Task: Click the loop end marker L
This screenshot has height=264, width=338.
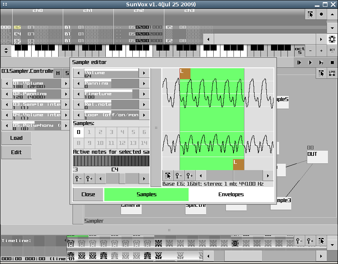Action: [239, 165]
